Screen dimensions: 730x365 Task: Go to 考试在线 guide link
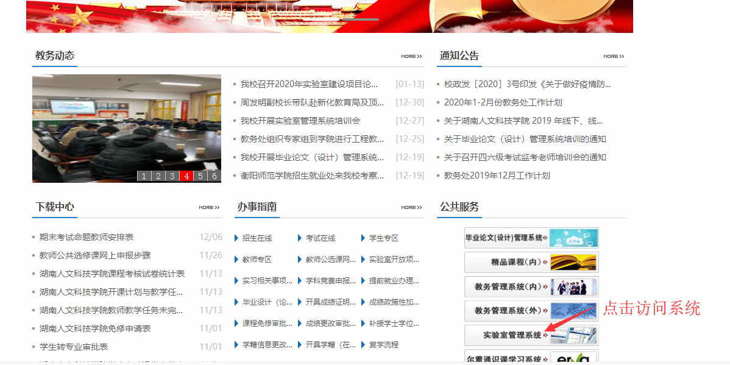(320, 238)
